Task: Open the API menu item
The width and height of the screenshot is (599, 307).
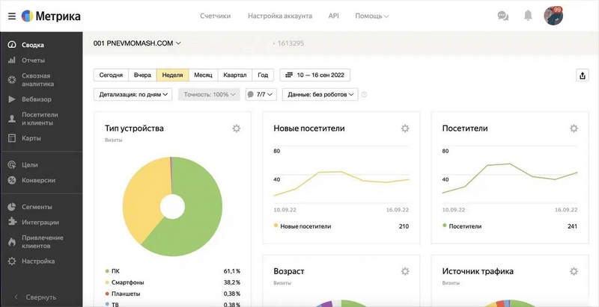Action: [333, 16]
